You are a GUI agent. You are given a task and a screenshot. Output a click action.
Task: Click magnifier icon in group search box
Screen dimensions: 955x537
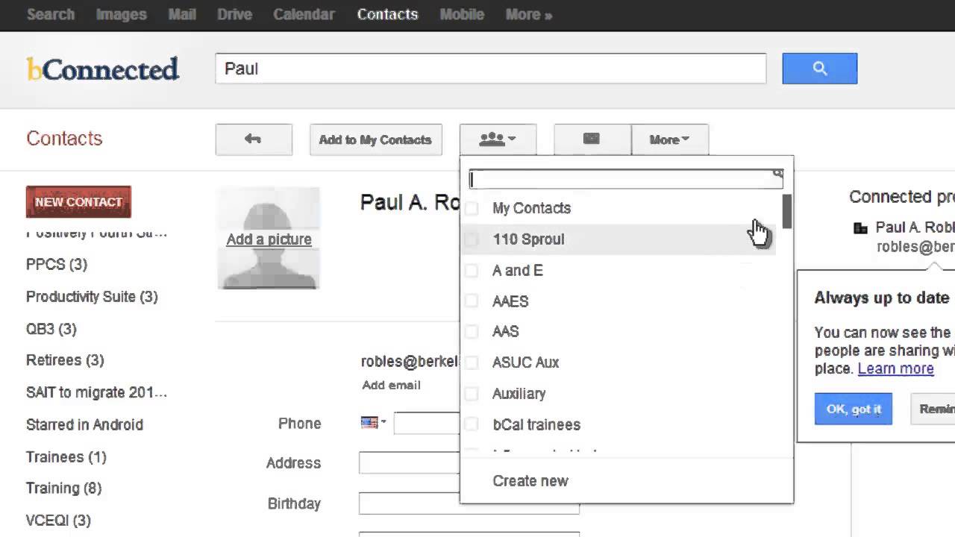click(777, 175)
